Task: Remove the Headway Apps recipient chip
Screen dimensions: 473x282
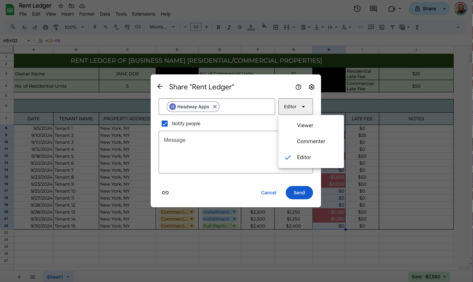Action: [x=215, y=107]
